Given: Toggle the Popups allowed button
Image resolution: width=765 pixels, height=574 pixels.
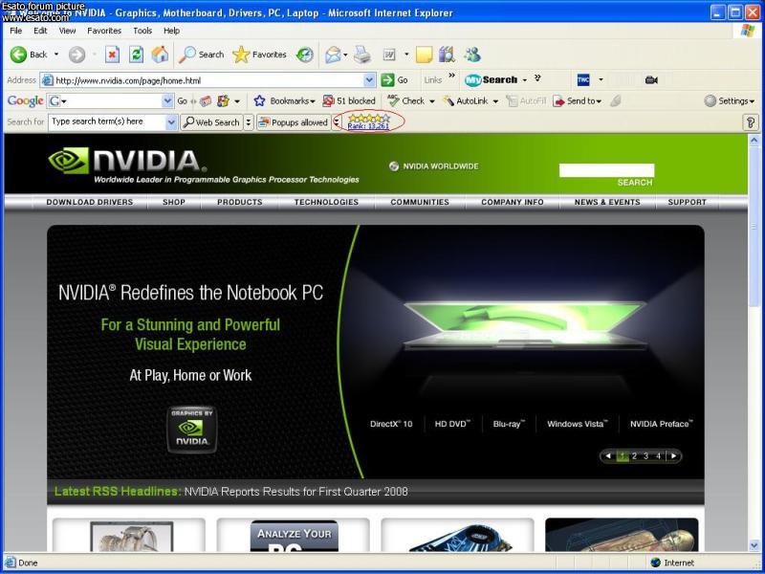Looking at the screenshot, I should 293,122.
